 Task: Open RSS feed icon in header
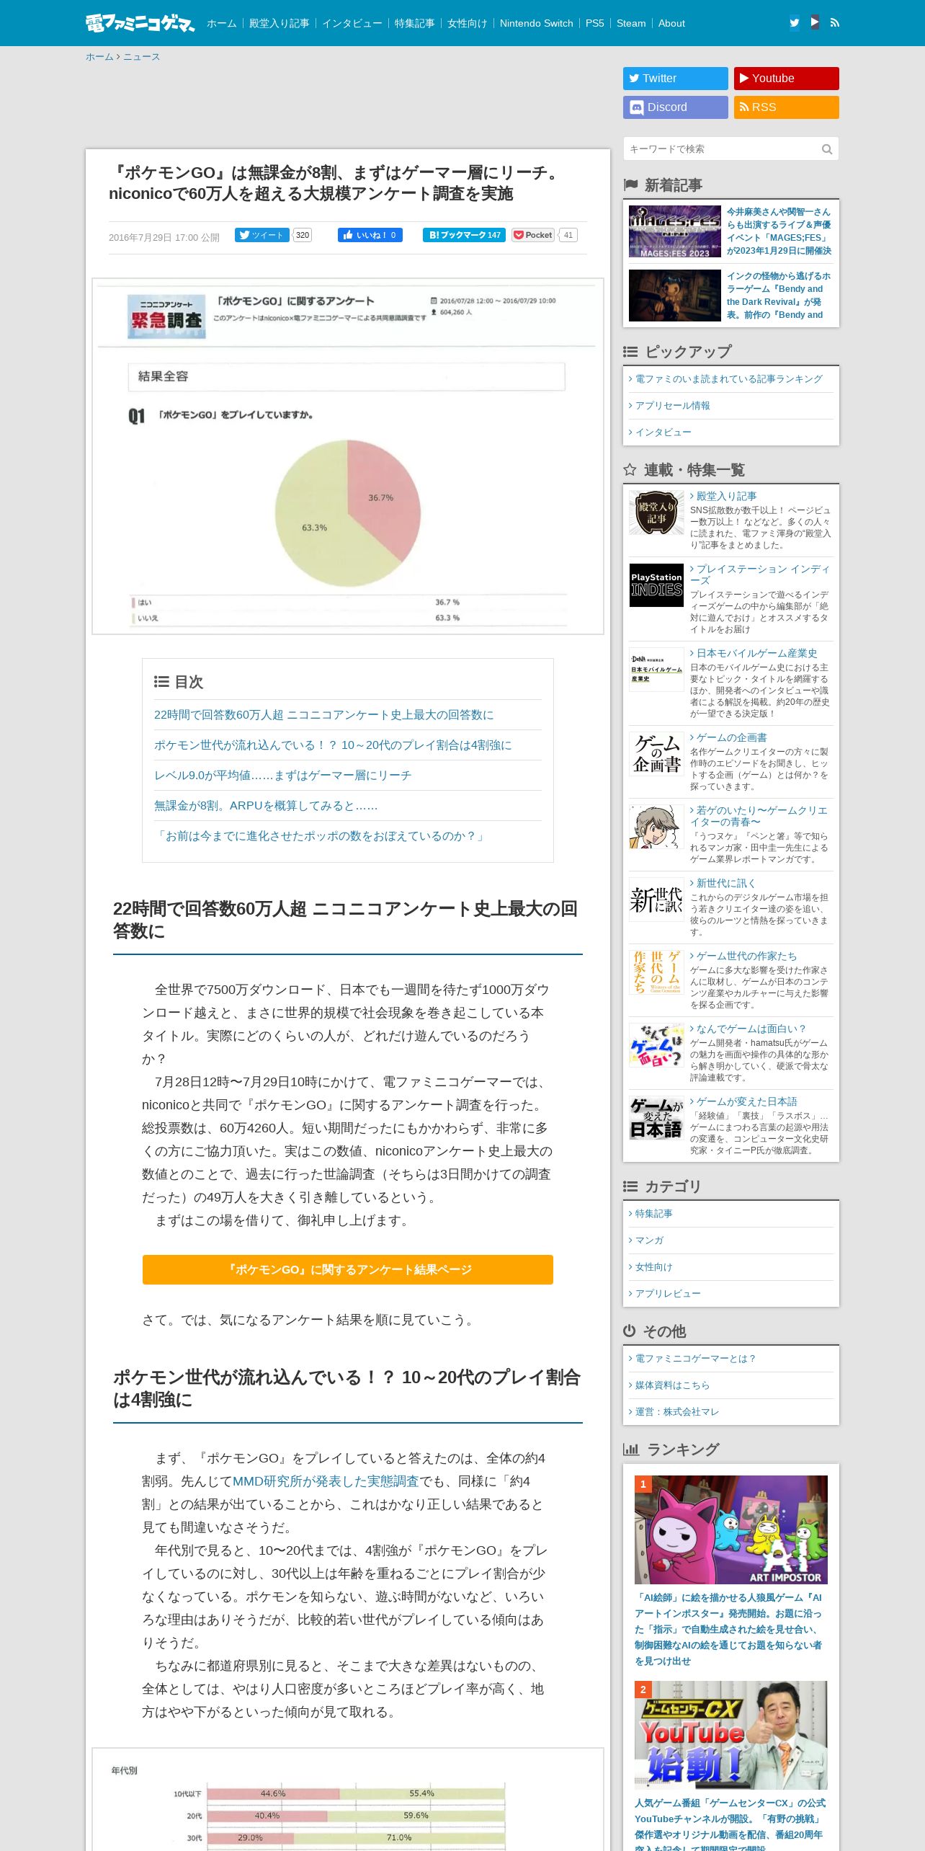point(835,22)
